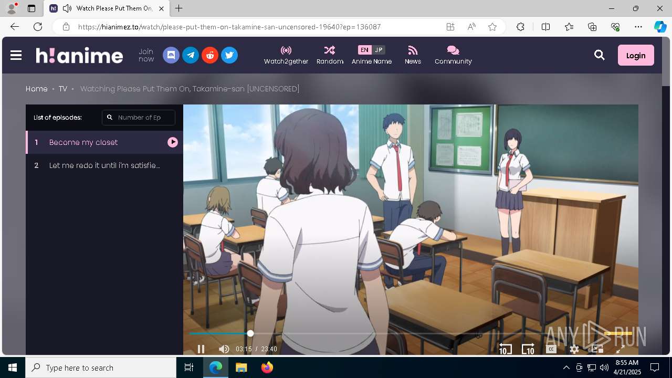Screen dimensions: 672x378
Task: Open browser profile icon
Action: (x=12, y=8)
